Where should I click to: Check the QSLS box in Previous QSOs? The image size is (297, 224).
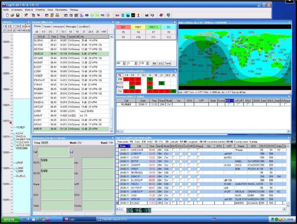(248, 105)
